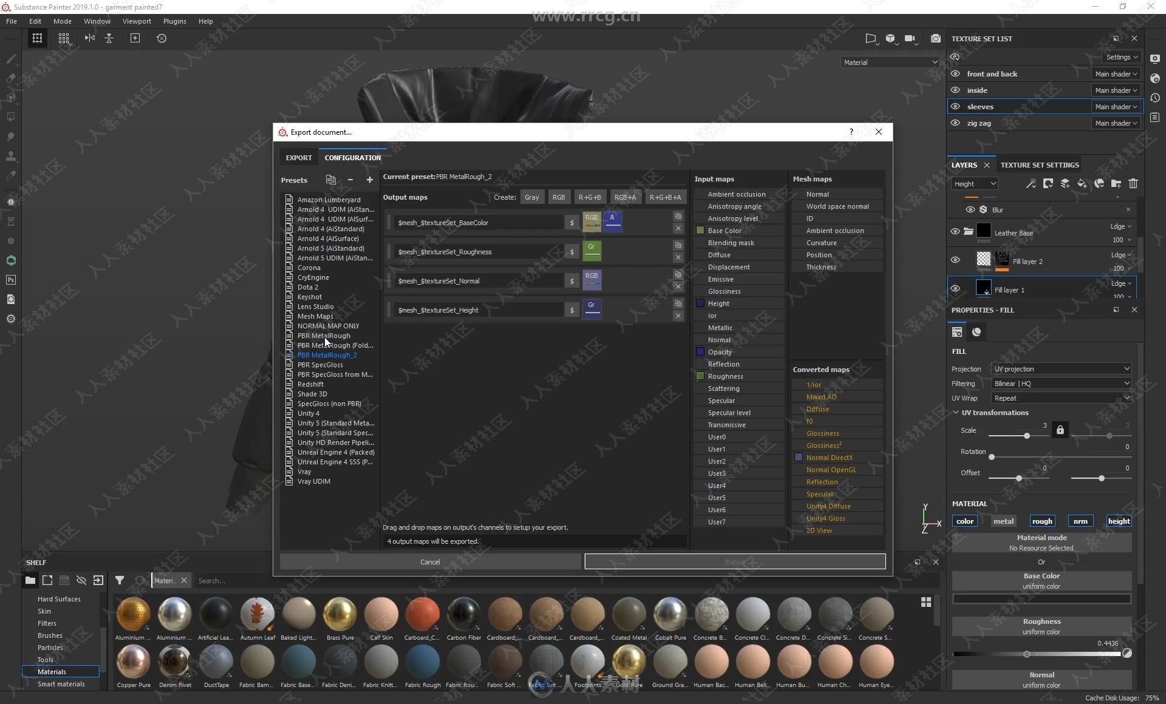Delete the Height output map row

pos(678,316)
